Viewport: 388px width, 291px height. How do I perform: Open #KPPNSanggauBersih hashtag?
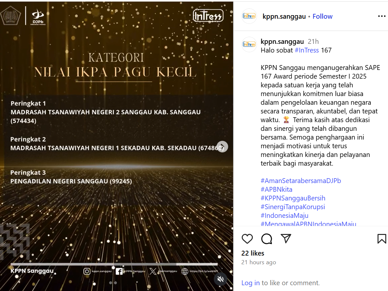[293, 198]
